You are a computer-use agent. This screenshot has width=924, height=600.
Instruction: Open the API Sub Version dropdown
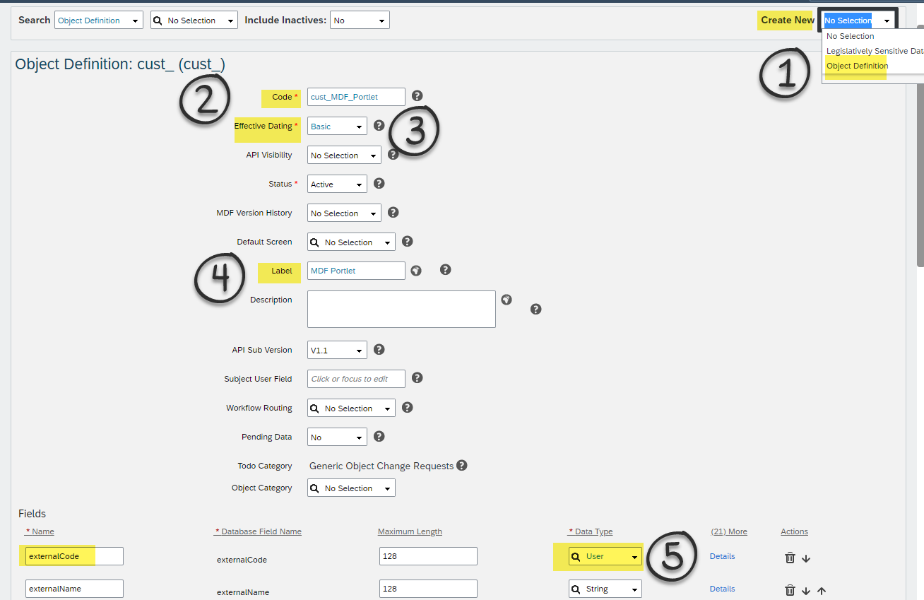point(337,350)
